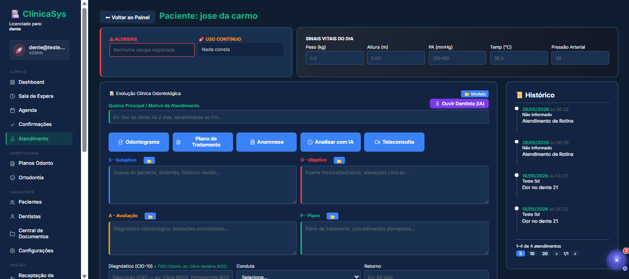The image size is (629, 279).
Task: Click the Uso Contínuo field
Action: click(x=241, y=49)
